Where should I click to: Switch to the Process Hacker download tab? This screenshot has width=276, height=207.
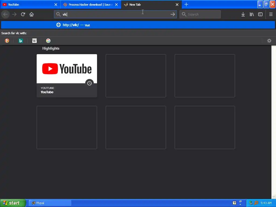[x=91, y=5]
